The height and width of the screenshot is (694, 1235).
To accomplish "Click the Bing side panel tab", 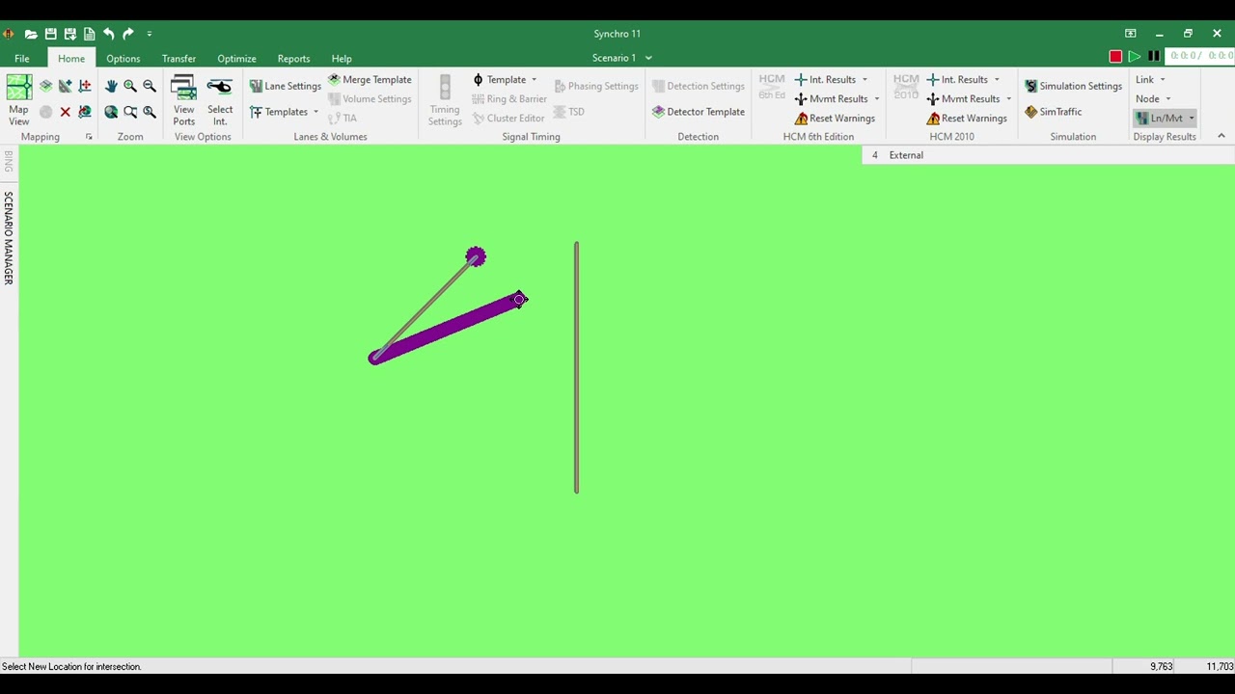I will pos(9,162).
